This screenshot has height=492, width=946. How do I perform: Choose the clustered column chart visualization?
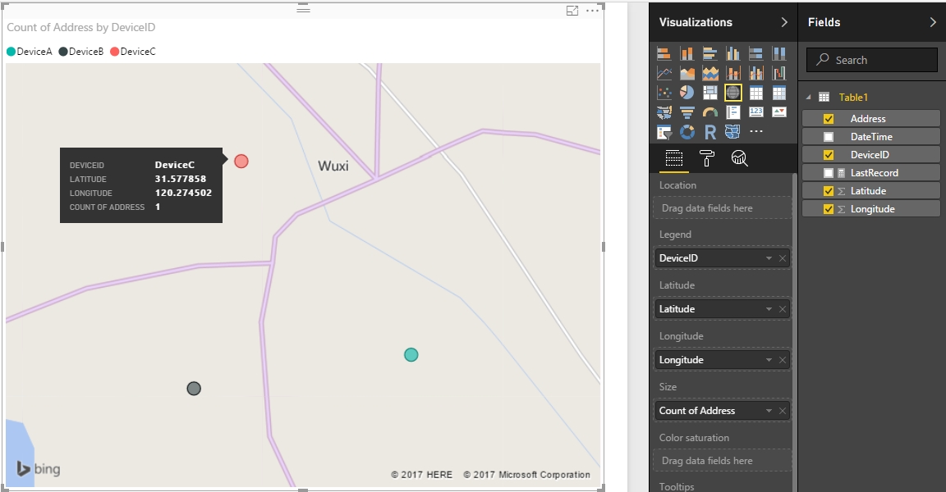click(733, 54)
